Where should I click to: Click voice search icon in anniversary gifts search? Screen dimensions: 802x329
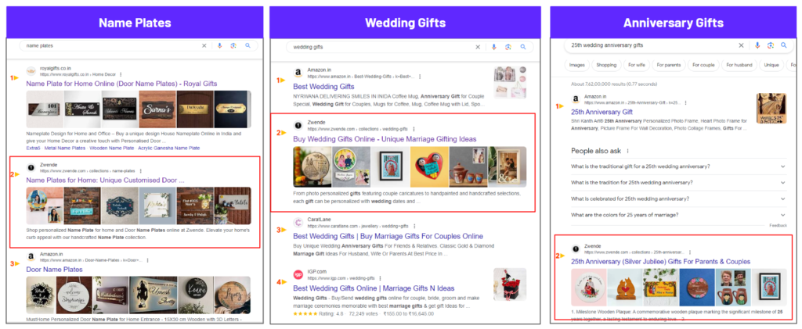(x=757, y=45)
